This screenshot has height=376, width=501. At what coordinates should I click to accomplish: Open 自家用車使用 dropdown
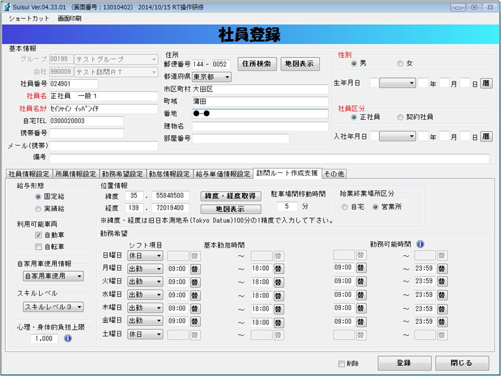(53, 276)
